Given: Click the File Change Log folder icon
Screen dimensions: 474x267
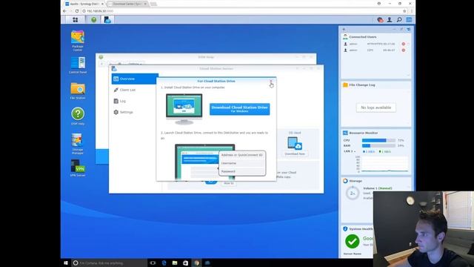Looking at the screenshot, I should [x=345, y=85].
